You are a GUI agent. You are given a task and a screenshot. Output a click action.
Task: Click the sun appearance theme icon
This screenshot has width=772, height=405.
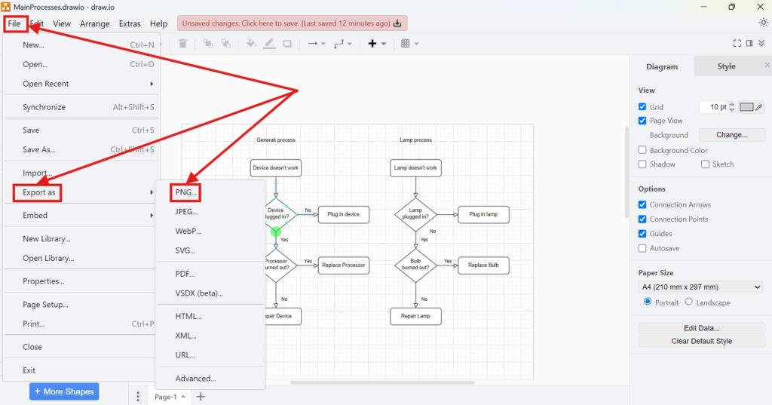coord(763,23)
